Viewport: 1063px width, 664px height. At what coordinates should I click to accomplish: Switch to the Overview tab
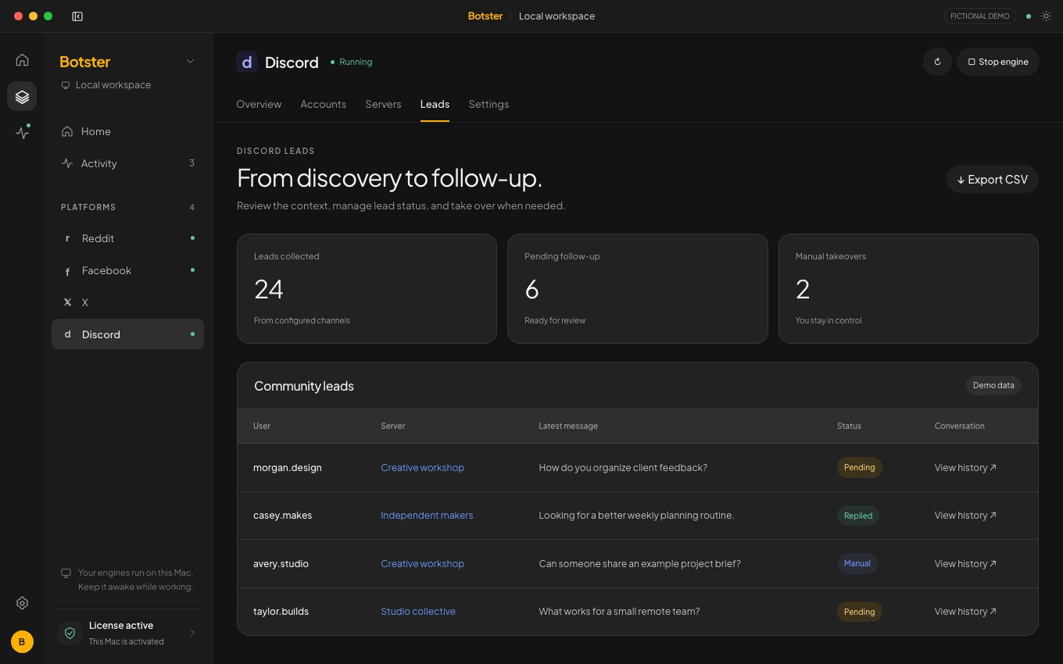click(x=259, y=104)
